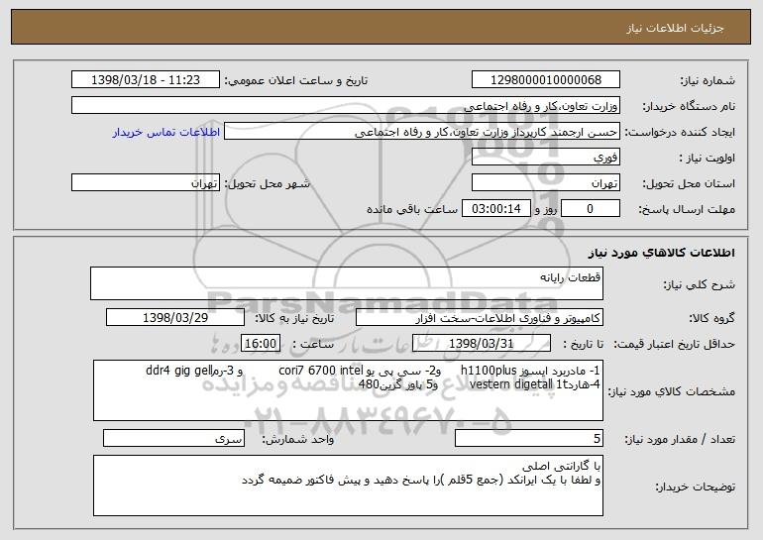763x540 pixels.
Task: Select the label مشخصات کالای مورد نیاز
Action: pyautogui.click(x=672, y=391)
